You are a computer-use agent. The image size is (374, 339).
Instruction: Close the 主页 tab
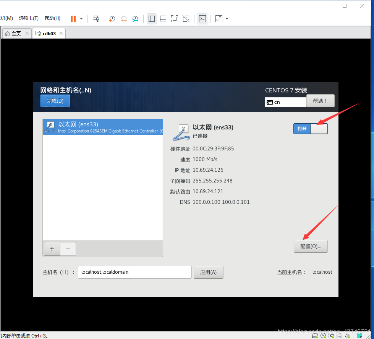[x=27, y=33]
